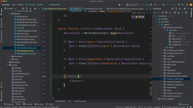Show the hidden editor tabs dropdown arrow
193x108 pixels.
(x=146, y=9)
